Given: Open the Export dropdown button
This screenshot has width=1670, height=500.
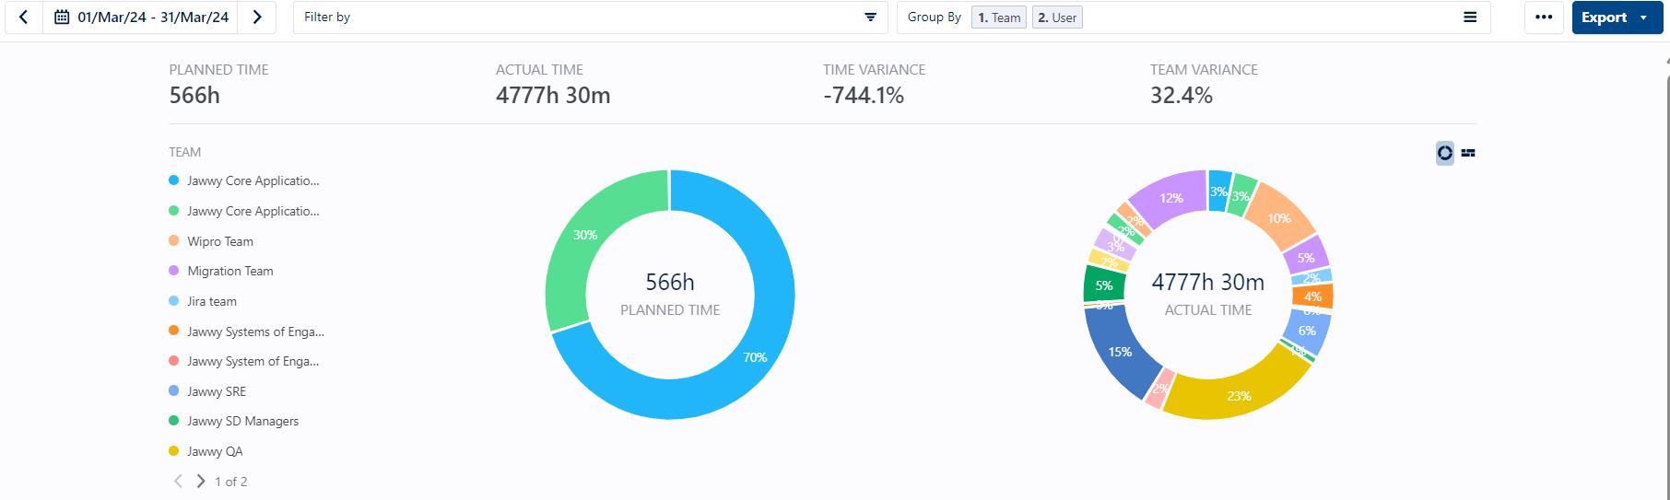Looking at the screenshot, I should pyautogui.click(x=1617, y=17).
